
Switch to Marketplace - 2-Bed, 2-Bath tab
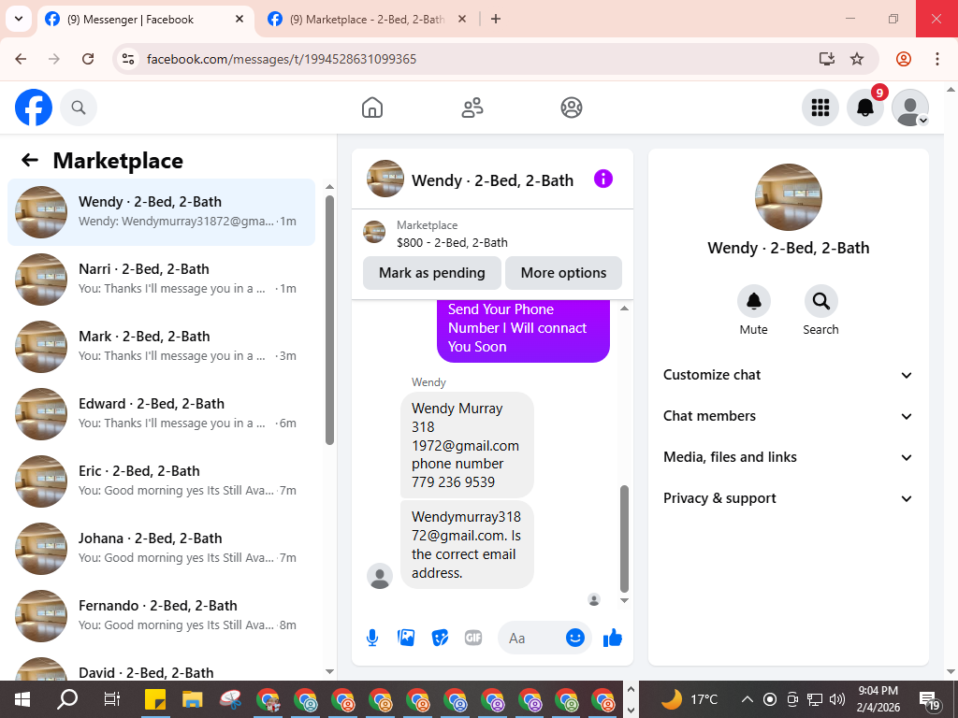(x=369, y=20)
